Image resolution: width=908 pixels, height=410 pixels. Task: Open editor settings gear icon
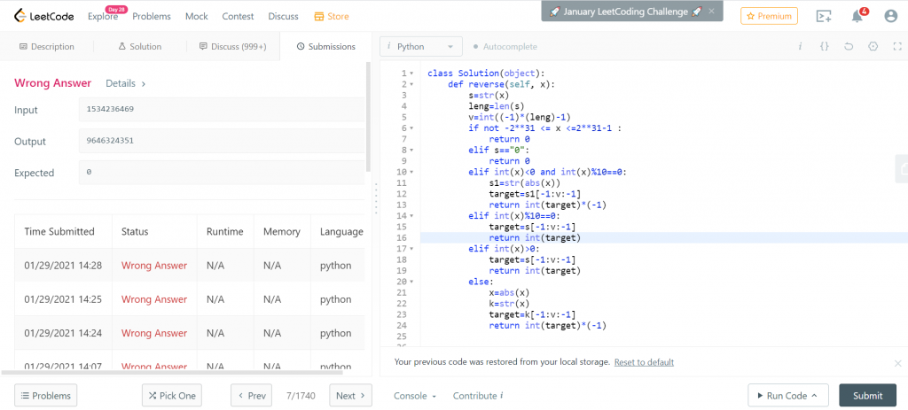point(873,46)
